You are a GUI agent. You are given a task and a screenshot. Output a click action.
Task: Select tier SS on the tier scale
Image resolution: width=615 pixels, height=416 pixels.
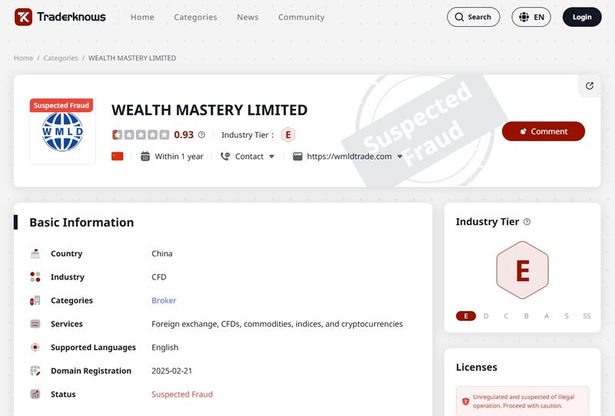587,315
